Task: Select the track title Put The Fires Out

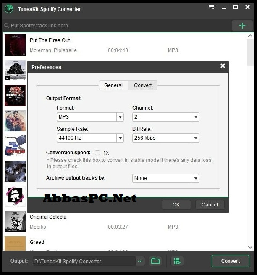Action: [x=50, y=40]
